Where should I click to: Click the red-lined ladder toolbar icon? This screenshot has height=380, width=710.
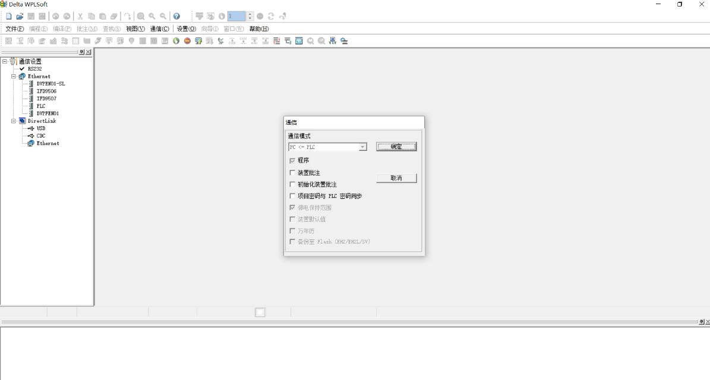[277, 41]
